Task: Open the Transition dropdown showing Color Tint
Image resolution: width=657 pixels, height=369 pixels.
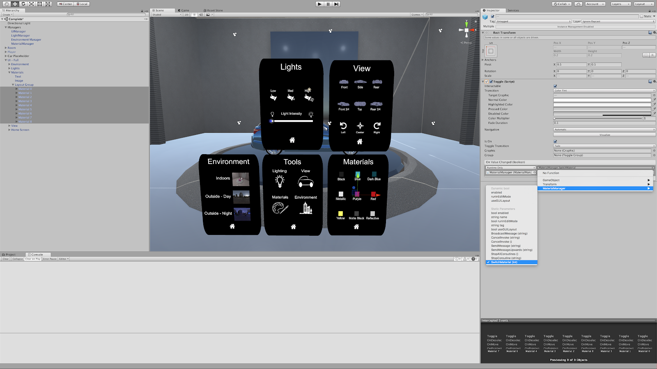Action: click(604, 91)
